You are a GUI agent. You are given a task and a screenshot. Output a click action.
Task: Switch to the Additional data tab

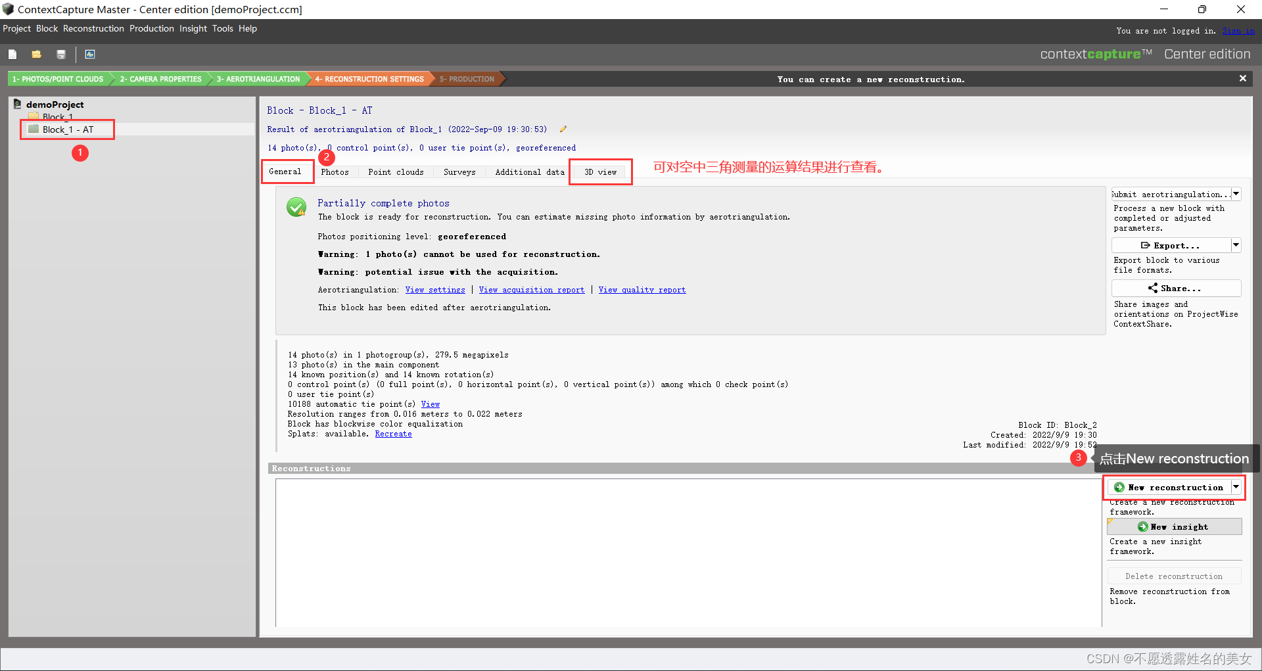(x=530, y=172)
